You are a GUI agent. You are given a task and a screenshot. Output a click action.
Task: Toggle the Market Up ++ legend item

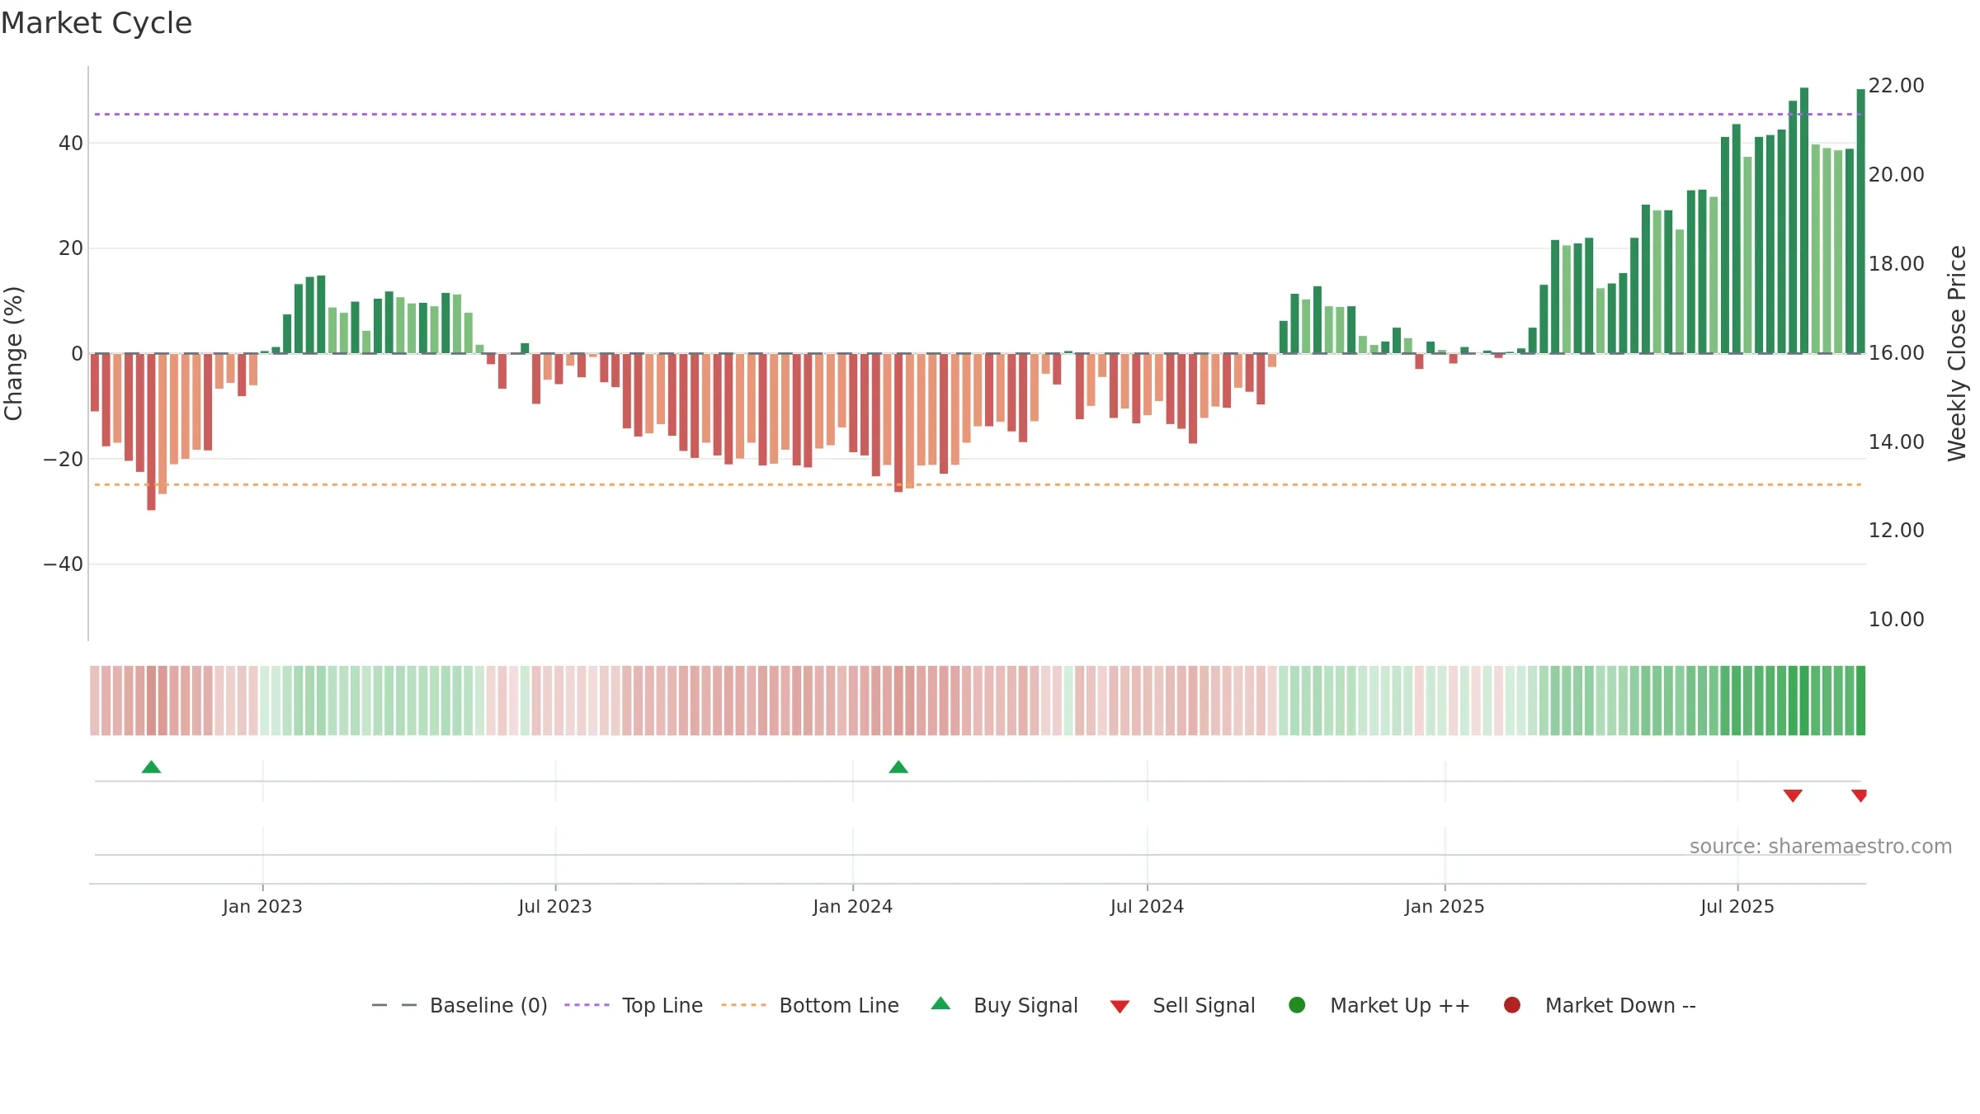coord(1379,1005)
